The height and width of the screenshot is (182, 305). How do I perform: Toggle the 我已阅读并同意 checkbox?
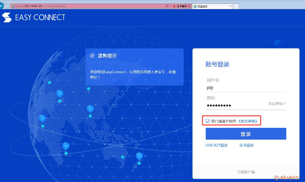point(208,121)
